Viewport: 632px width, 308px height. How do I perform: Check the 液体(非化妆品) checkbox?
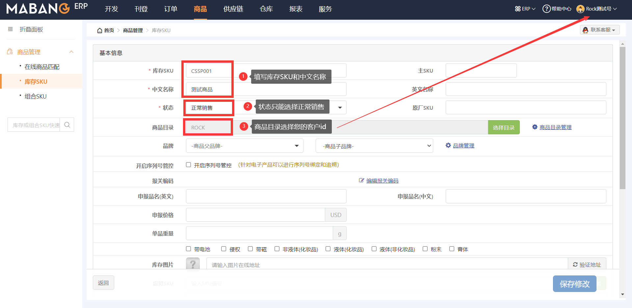point(374,249)
